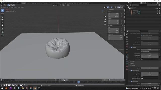Viewport: 161px width, 90px height.
Task: Expand Shape panel
Action: pyautogui.click(x=132, y=64)
